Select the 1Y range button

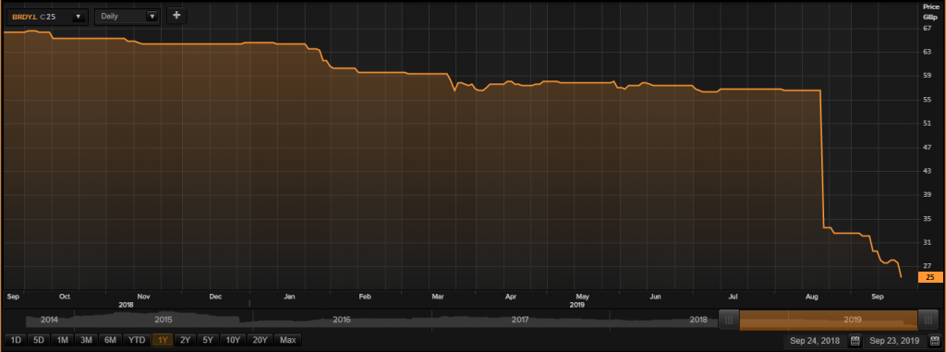click(x=163, y=341)
